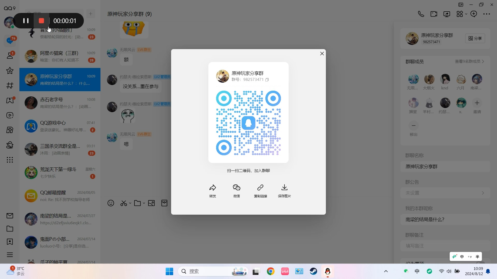This screenshot has width=497, height=279.
Task: Open 三国杀交流群 conversation
Action: [x=60, y=149]
